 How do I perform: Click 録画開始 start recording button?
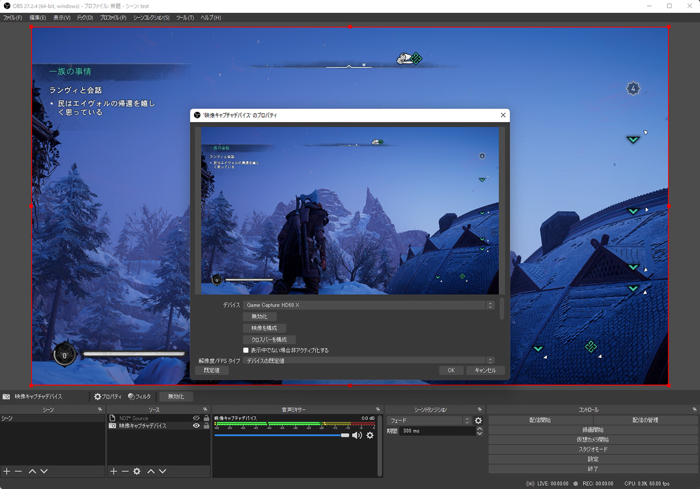click(593, 430)
